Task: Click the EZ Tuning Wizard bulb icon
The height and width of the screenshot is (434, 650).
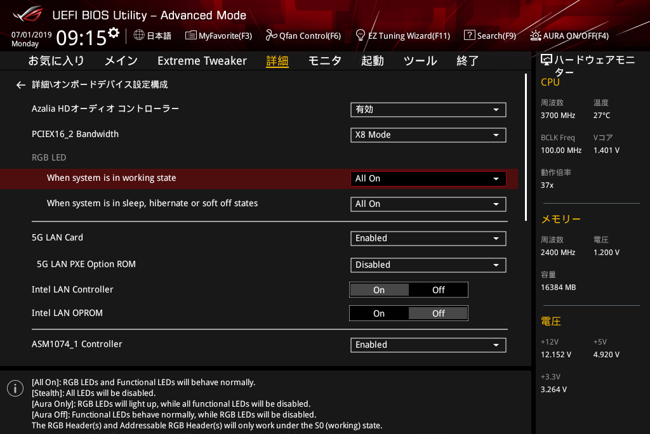Action: pyautogui.click(x=361, y=36)
